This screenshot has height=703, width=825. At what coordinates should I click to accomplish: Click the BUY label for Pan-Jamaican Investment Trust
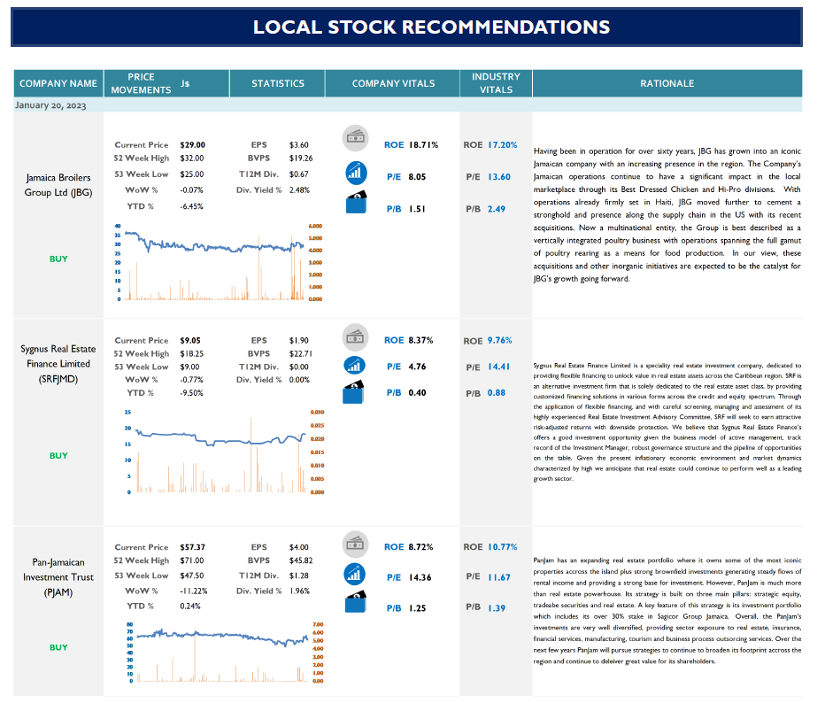[58, 648]
